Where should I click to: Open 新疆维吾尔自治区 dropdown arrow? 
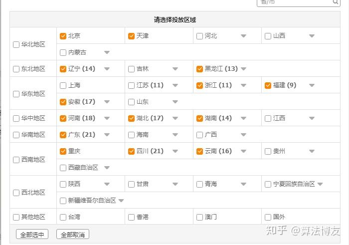121,201
